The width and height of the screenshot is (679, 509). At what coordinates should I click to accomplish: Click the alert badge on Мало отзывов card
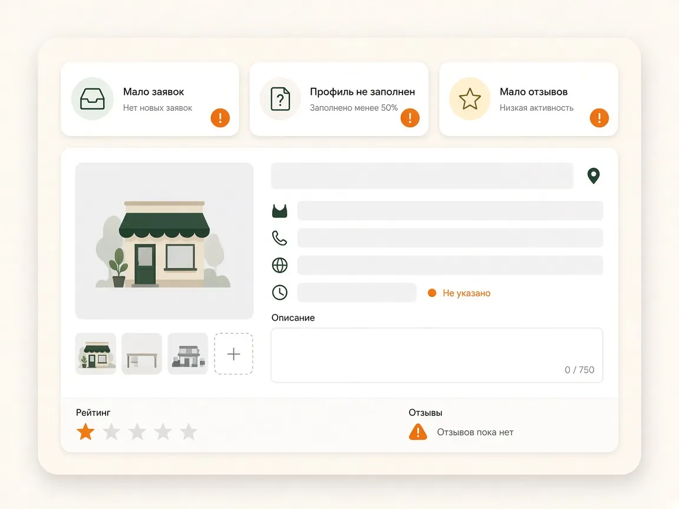point(599,118)
